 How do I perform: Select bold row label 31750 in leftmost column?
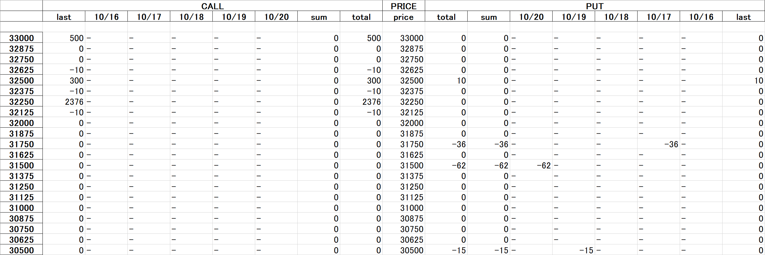coord(21,144)
